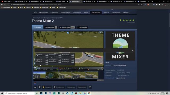Close the dark notification banner
Image resolution: width=170 pixels, height=95 pixels.
point(132,50)
